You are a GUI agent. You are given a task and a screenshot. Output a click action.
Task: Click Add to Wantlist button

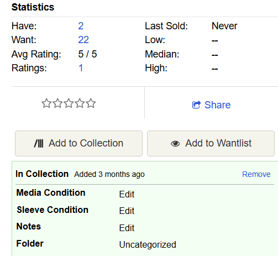(211, 143)
